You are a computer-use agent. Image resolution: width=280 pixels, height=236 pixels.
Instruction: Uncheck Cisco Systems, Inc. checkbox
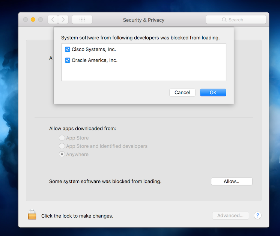68,49
